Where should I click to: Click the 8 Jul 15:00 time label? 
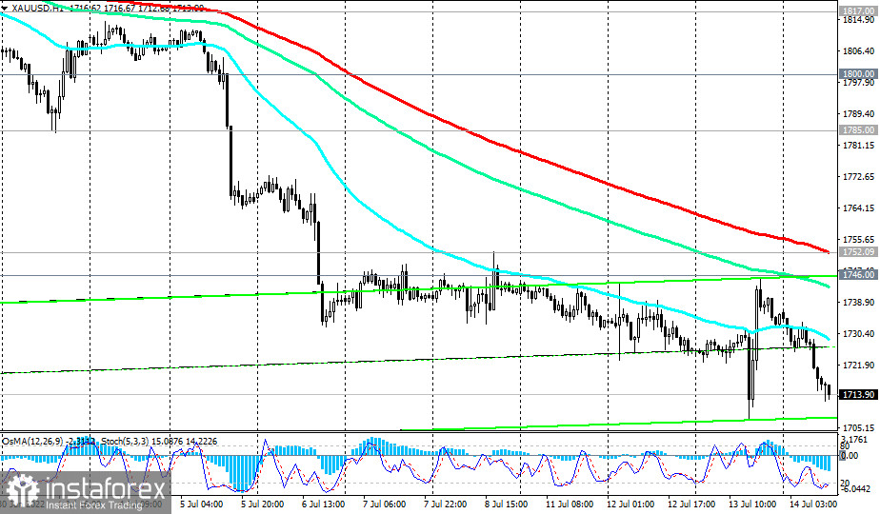tap(507, 504)
